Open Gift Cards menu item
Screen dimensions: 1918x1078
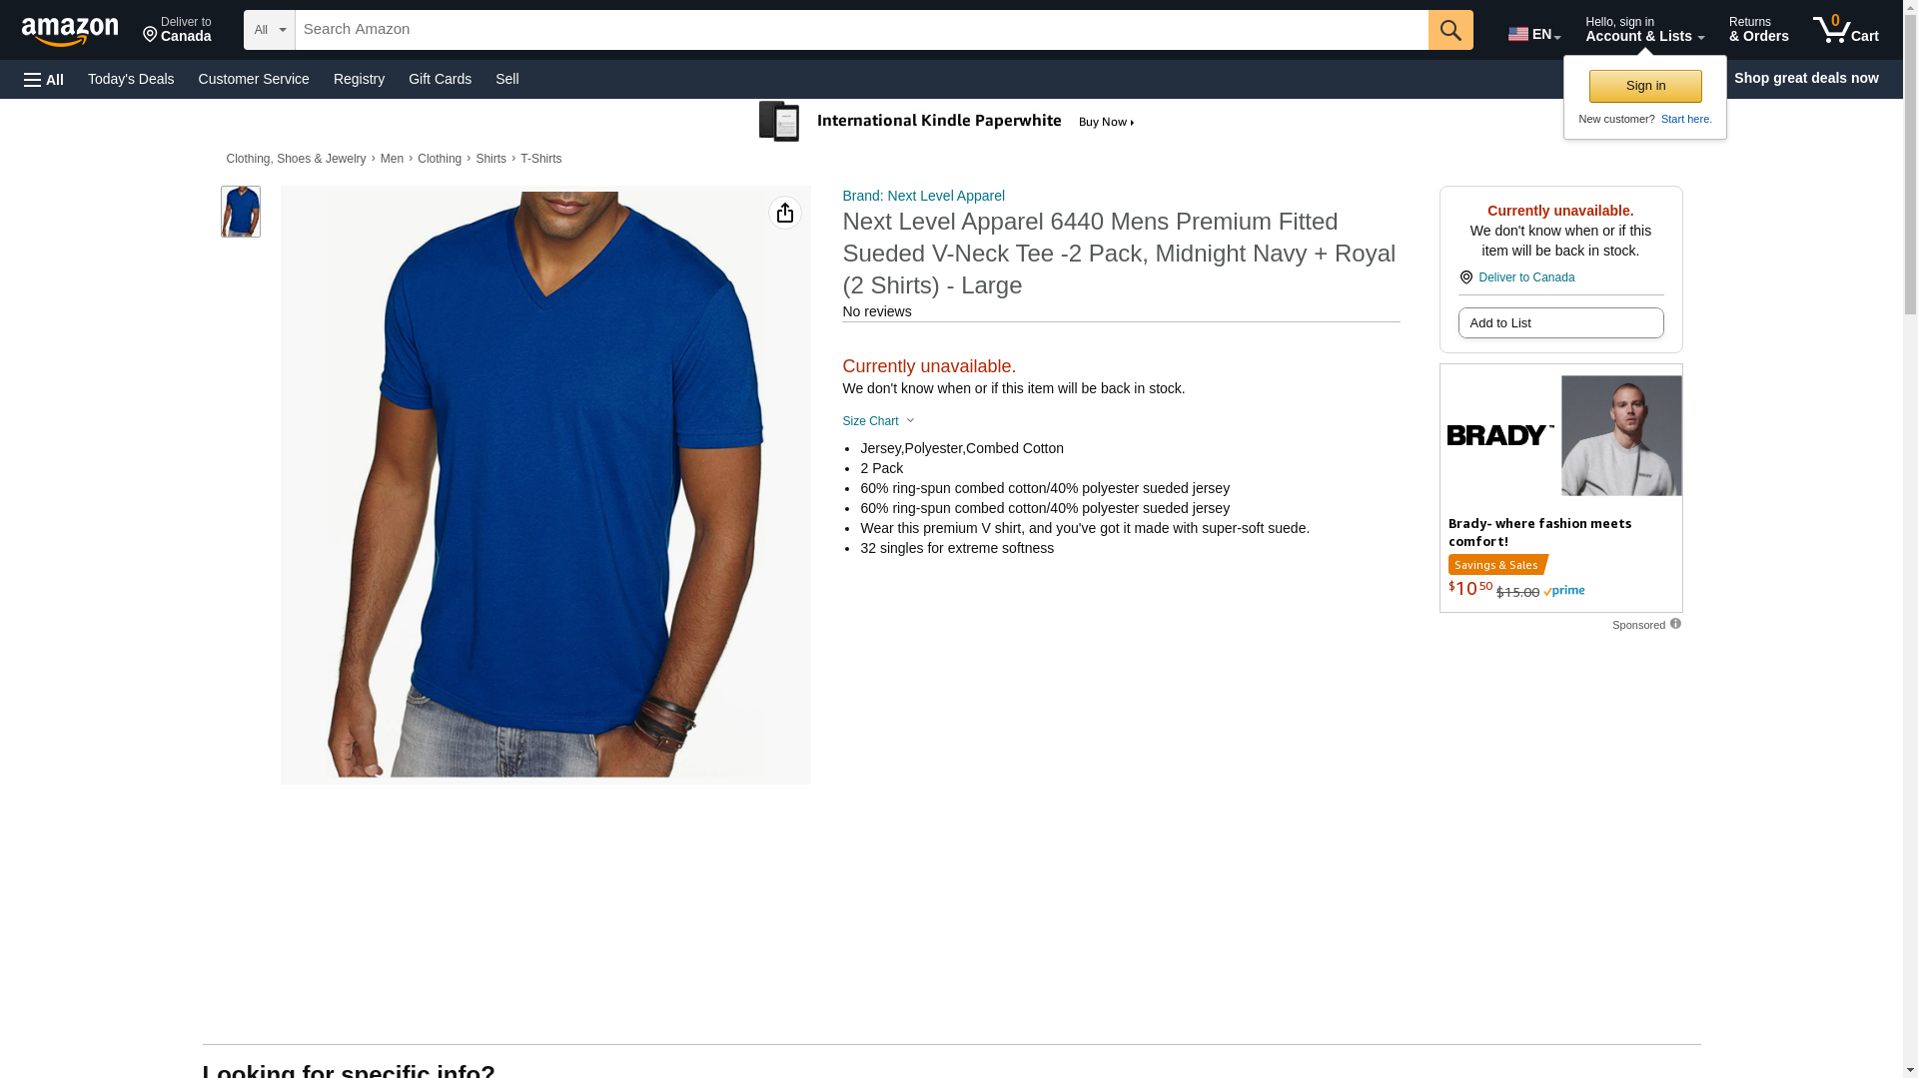(440, 79)
